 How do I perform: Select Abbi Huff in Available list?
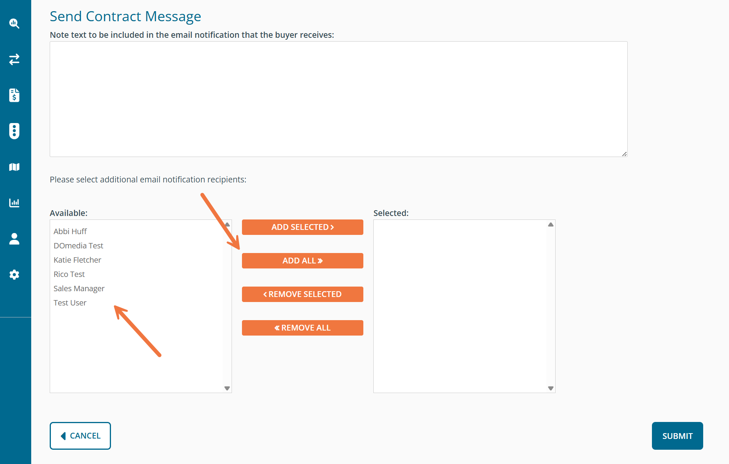coord(70,231)
